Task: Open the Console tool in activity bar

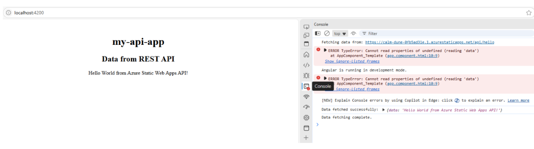Action: click(306, 86)
